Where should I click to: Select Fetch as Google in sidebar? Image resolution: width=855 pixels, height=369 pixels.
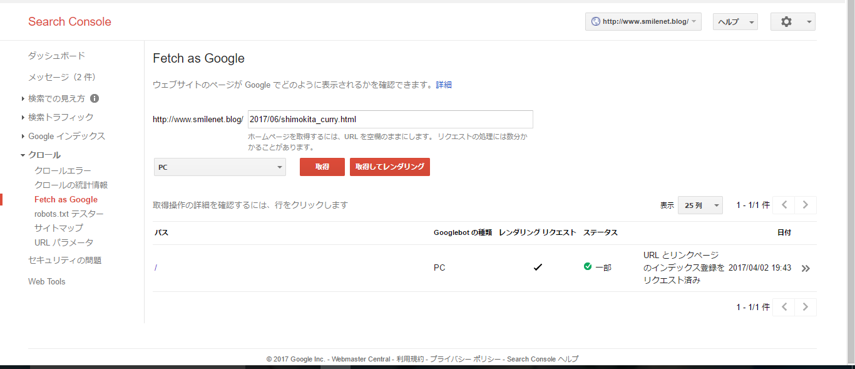66,200
